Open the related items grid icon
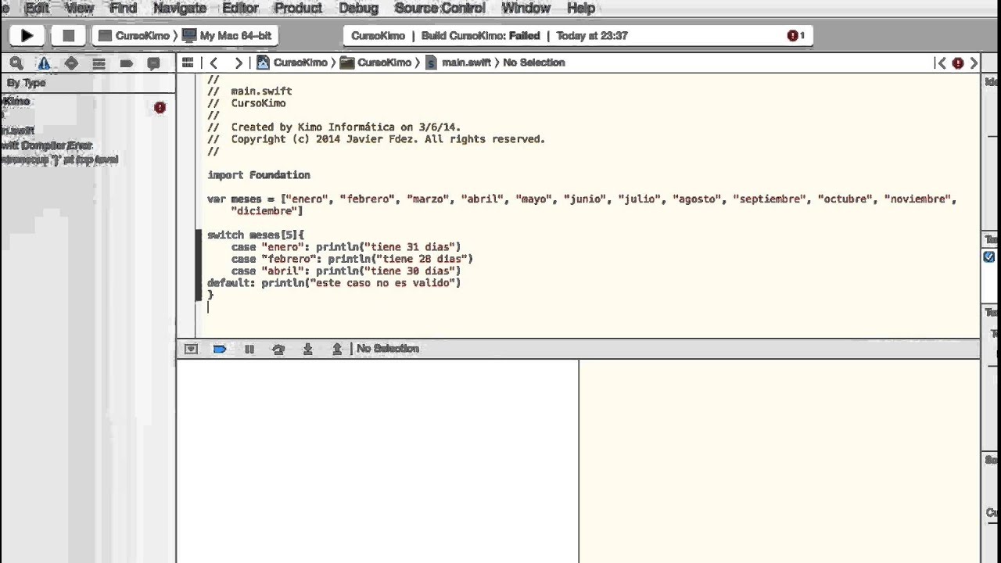The width and height of the screenshot is (1001, 563). click(188, 63)
